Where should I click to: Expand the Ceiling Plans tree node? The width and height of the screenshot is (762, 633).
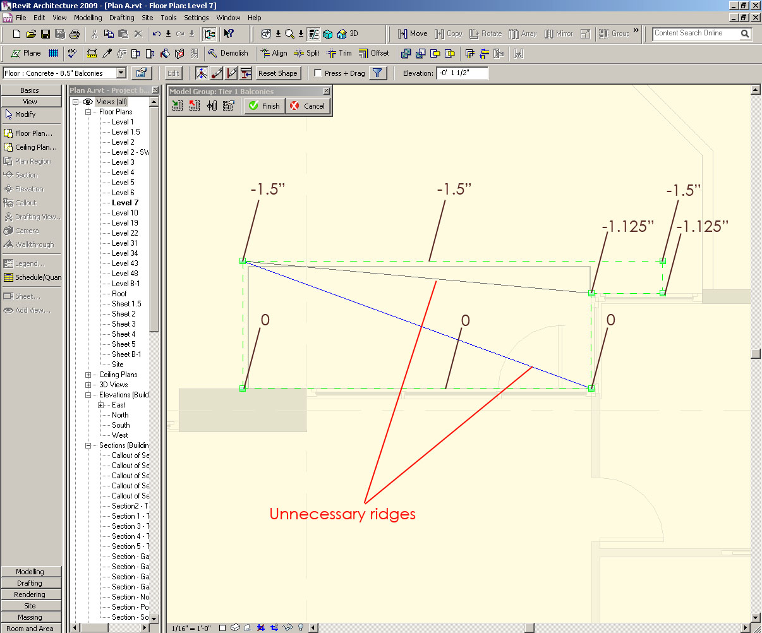(x=88, y=375)
